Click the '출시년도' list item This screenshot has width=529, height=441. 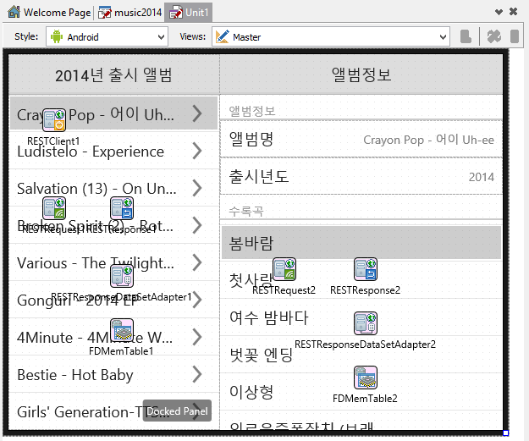(361, 176)
